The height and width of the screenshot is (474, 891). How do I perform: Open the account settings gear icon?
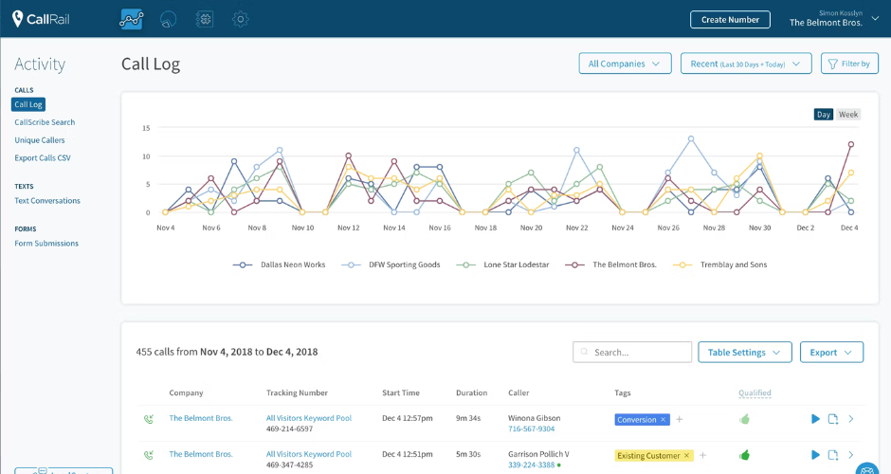click(x=241, y=19)
